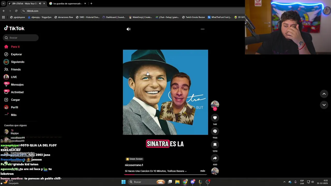Open the Twitch Emote Resizer bookmark
The width and height of the screenshot is (331, 186).
pos(193,17)
